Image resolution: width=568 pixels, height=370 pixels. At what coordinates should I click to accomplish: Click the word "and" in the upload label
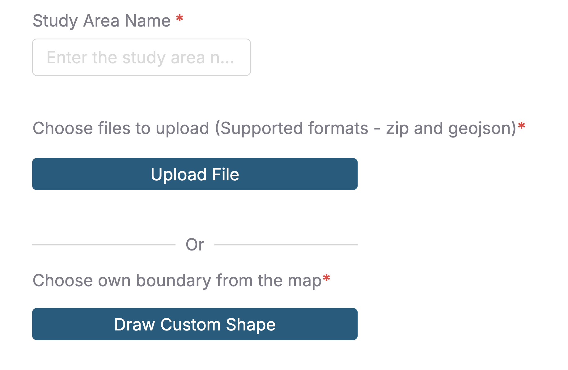428,128
